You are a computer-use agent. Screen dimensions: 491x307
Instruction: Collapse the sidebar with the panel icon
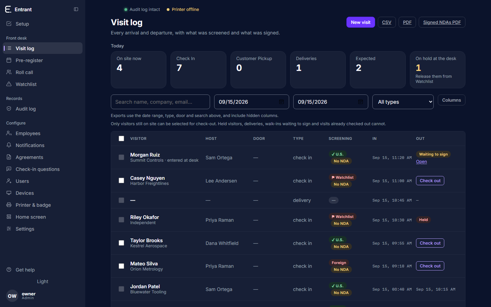click(76, 9)
